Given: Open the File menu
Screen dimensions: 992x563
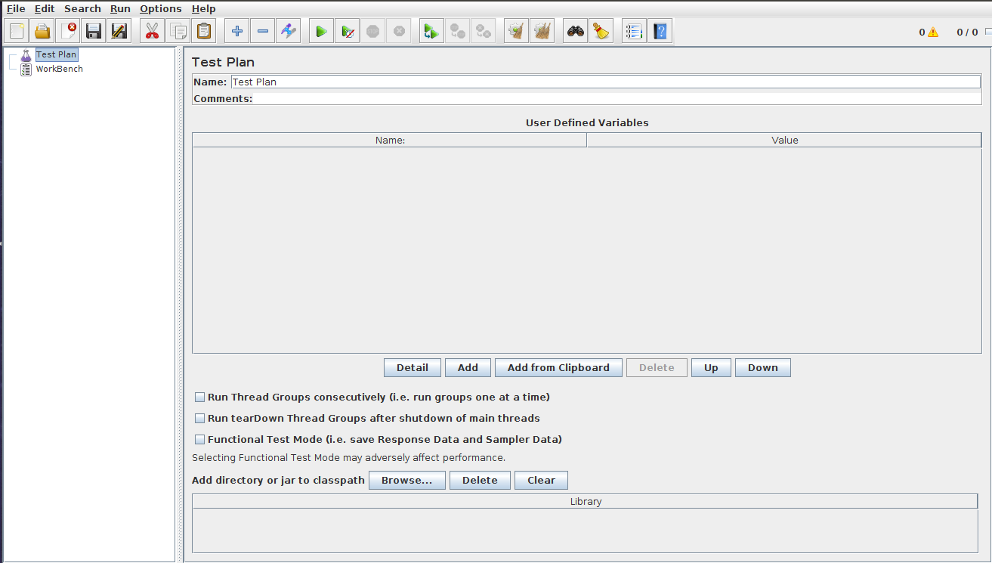Looking at the screenshot, I should [x=16, y=8].
